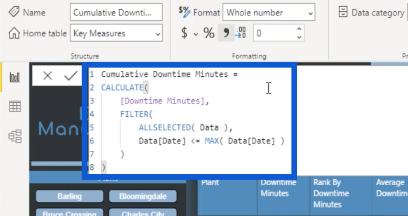Select the Barling plant slicer button
Viewport: 408px width, 216px height.
pos(69,196)
